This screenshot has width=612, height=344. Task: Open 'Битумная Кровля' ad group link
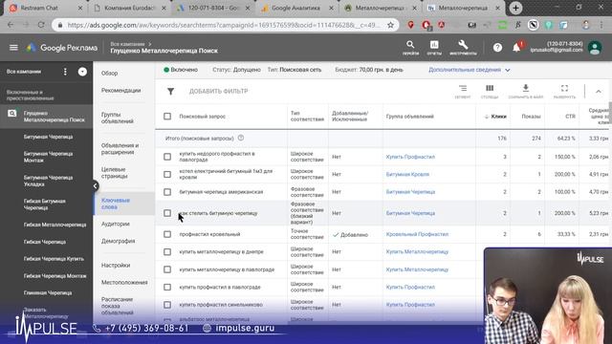pos(407,174)
